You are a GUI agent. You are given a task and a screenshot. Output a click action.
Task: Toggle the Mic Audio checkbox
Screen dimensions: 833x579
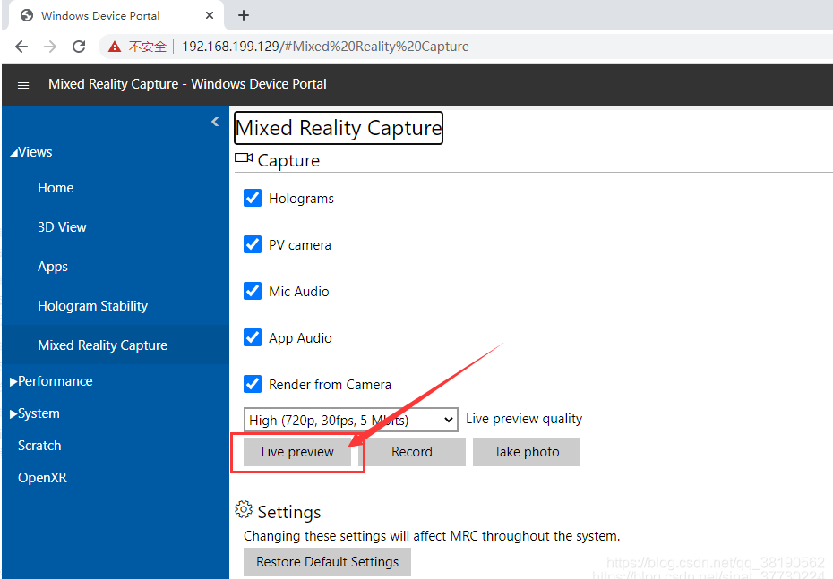click(253, 291)
